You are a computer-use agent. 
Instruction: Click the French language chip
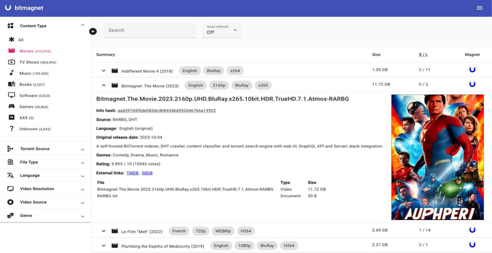(x=179, y=231)
